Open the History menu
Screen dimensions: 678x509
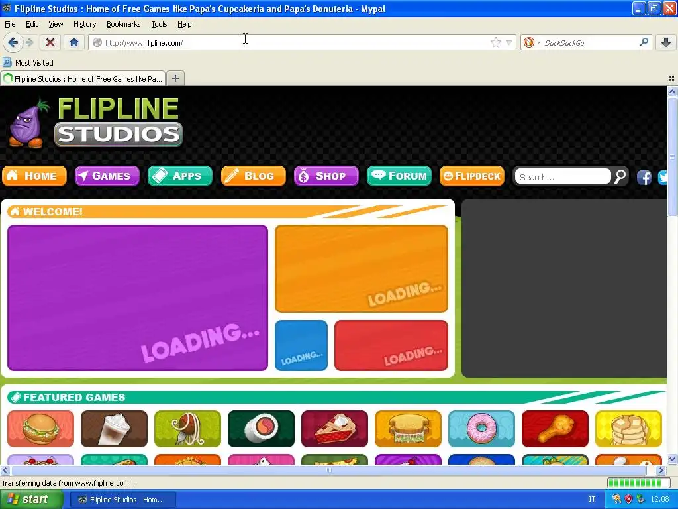84,24
